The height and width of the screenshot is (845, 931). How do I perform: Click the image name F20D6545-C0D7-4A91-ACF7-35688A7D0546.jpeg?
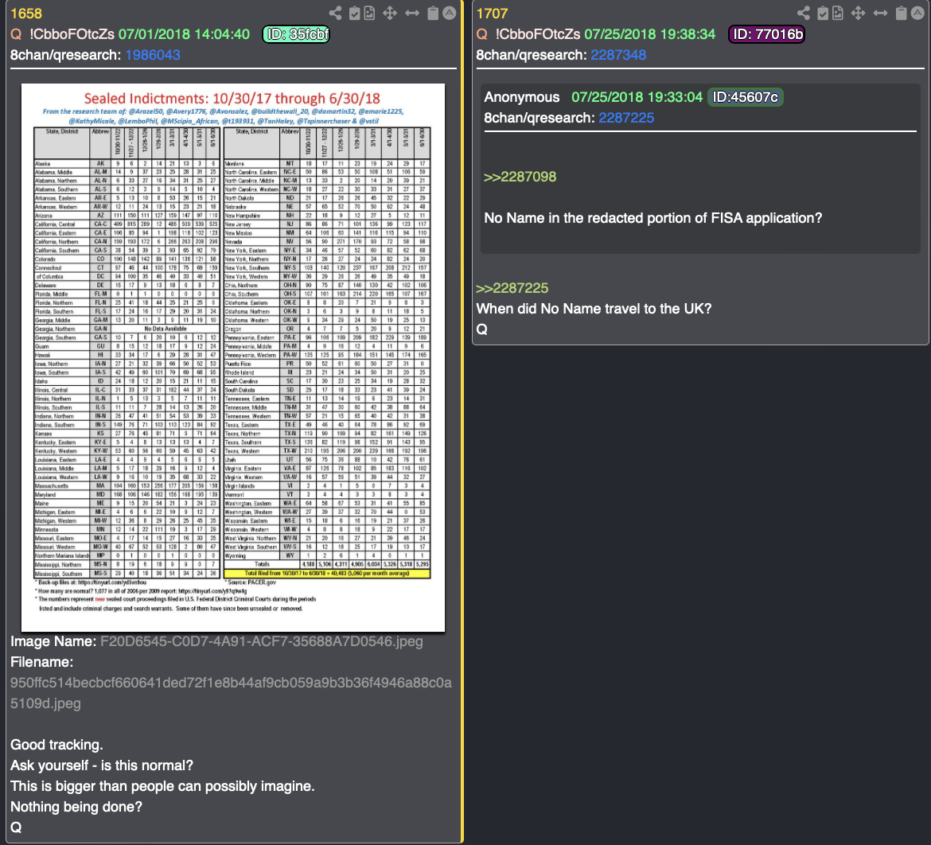click(262, 642)
